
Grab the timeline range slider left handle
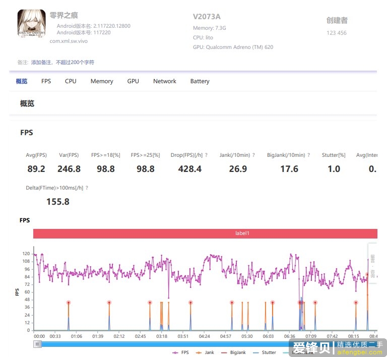click(x=37, y=344)
